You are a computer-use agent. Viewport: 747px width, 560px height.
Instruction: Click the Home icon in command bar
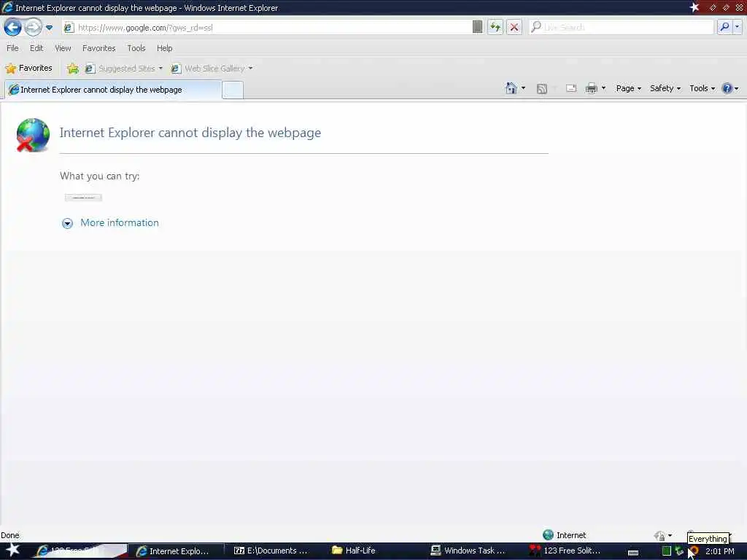511,88
